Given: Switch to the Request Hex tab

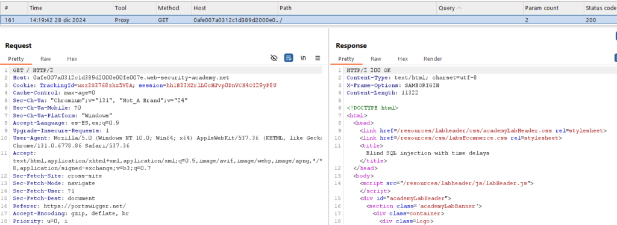Looking at the screenshot, I should click(x=72, y=59).
